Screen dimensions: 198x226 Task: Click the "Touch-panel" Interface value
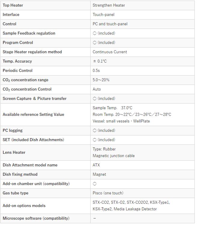click(x=103, y=14)
